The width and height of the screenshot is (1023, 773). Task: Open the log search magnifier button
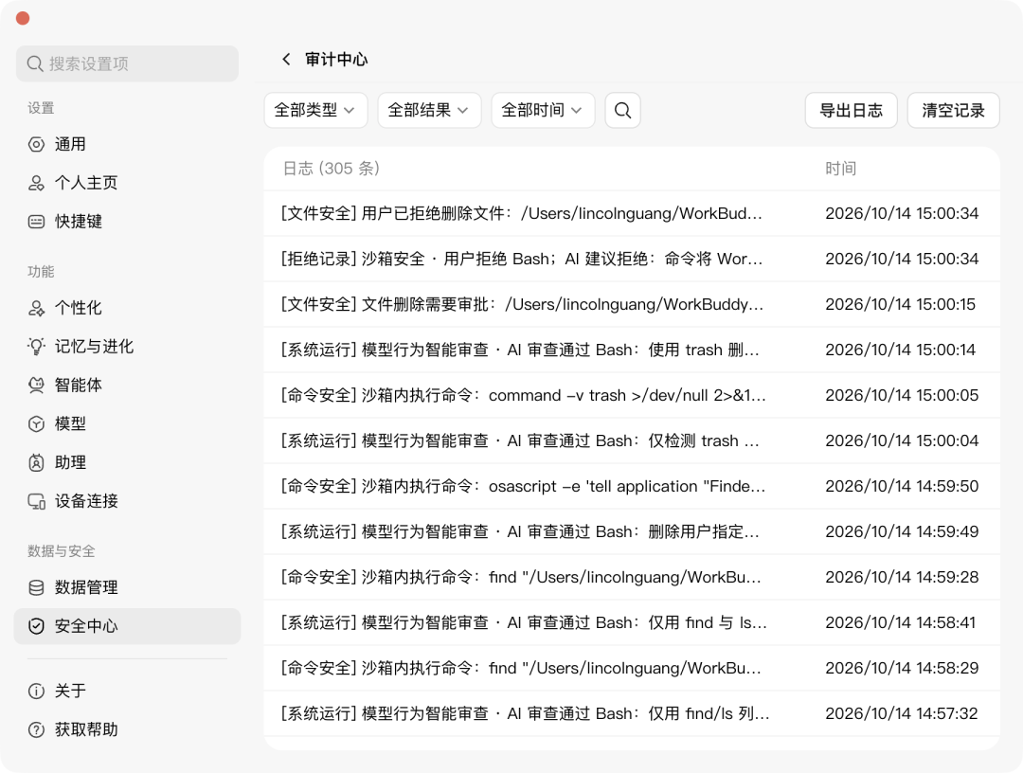pos(623,110)
